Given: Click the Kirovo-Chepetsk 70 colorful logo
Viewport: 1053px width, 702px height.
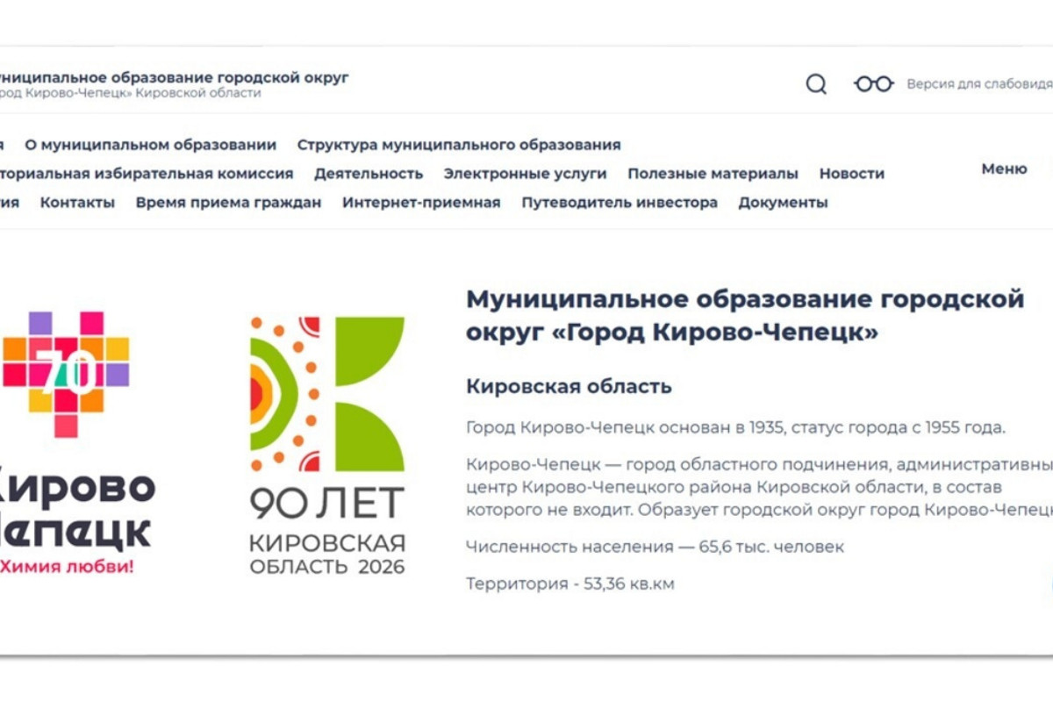Looking at the screenshot, I should pos(67,373).
